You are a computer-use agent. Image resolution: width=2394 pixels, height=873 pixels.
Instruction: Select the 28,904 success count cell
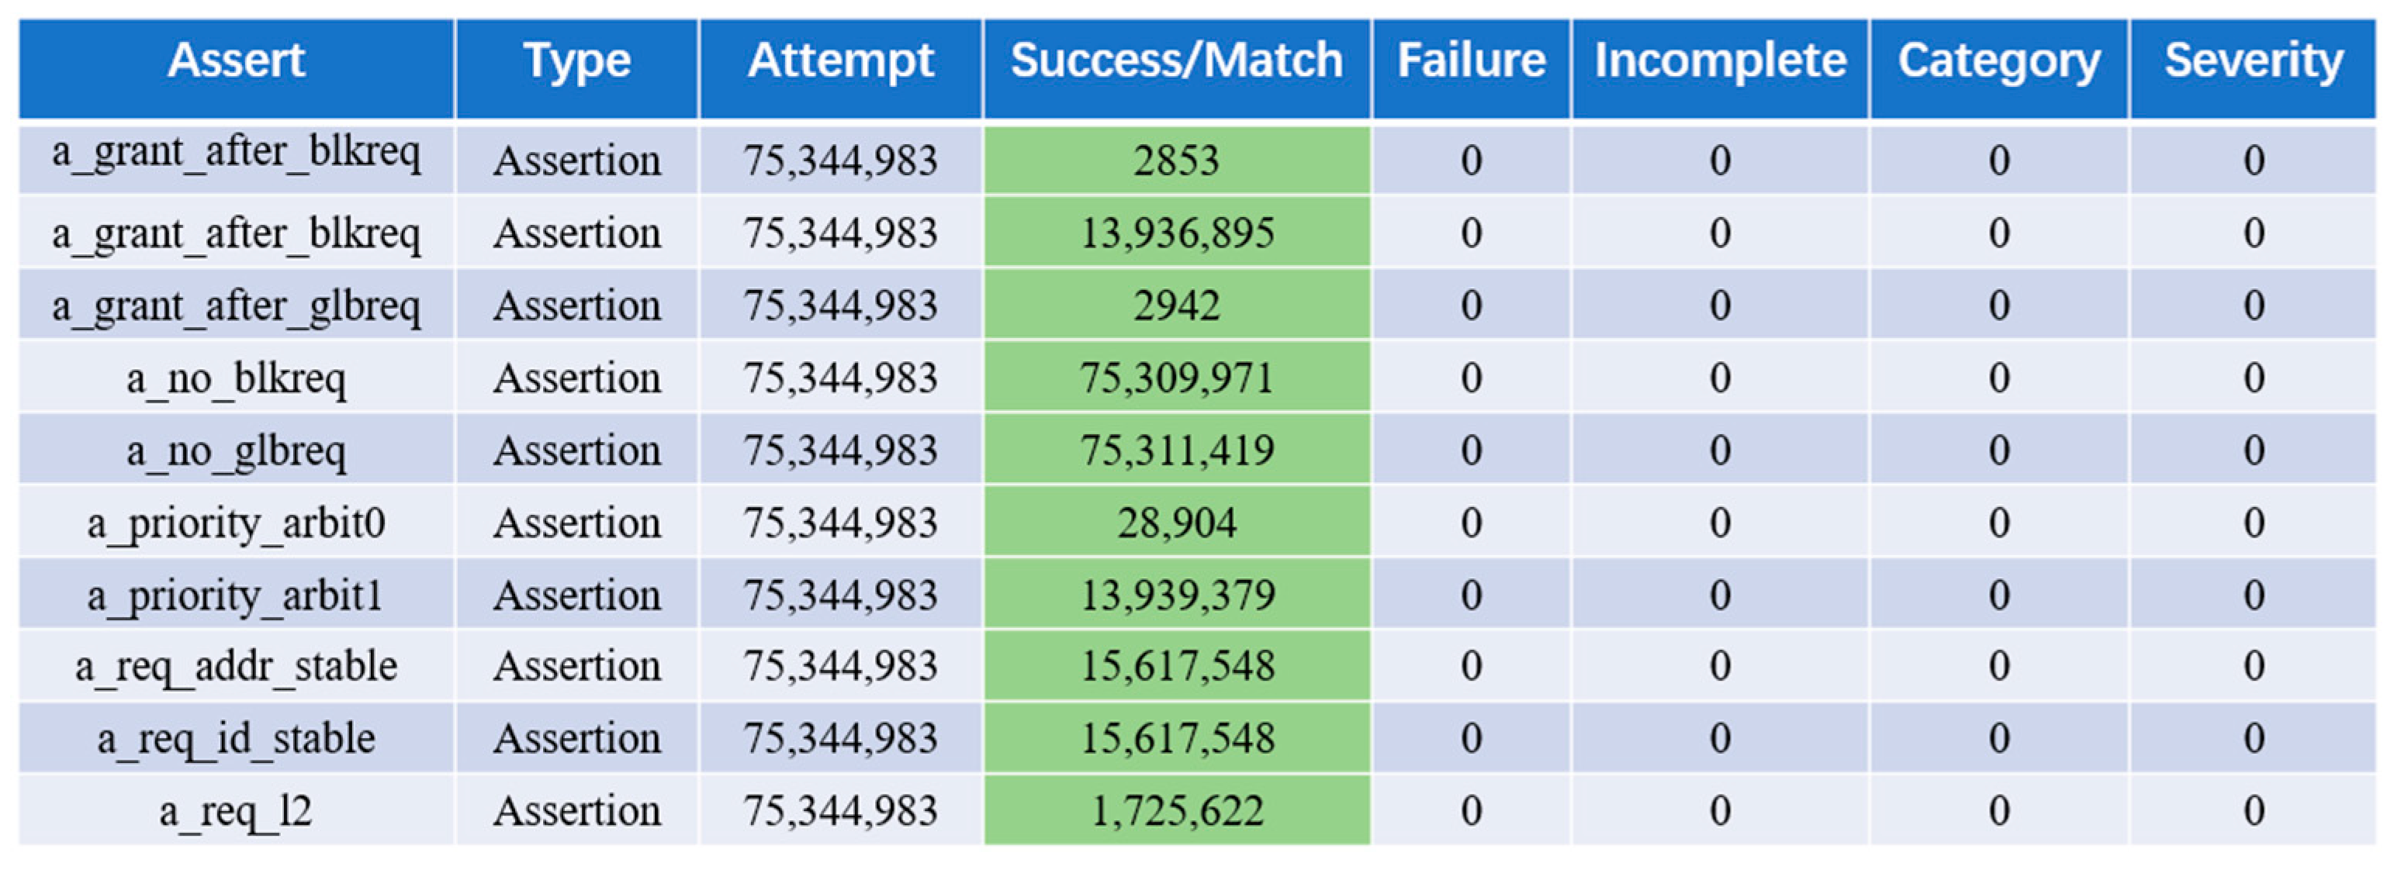coord(1177,523)
